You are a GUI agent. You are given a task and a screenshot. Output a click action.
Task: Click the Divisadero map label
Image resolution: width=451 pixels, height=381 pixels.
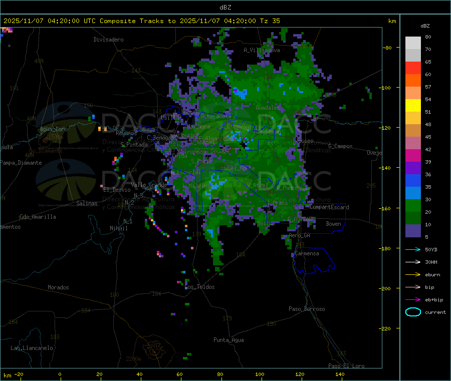tap(108, 40)
